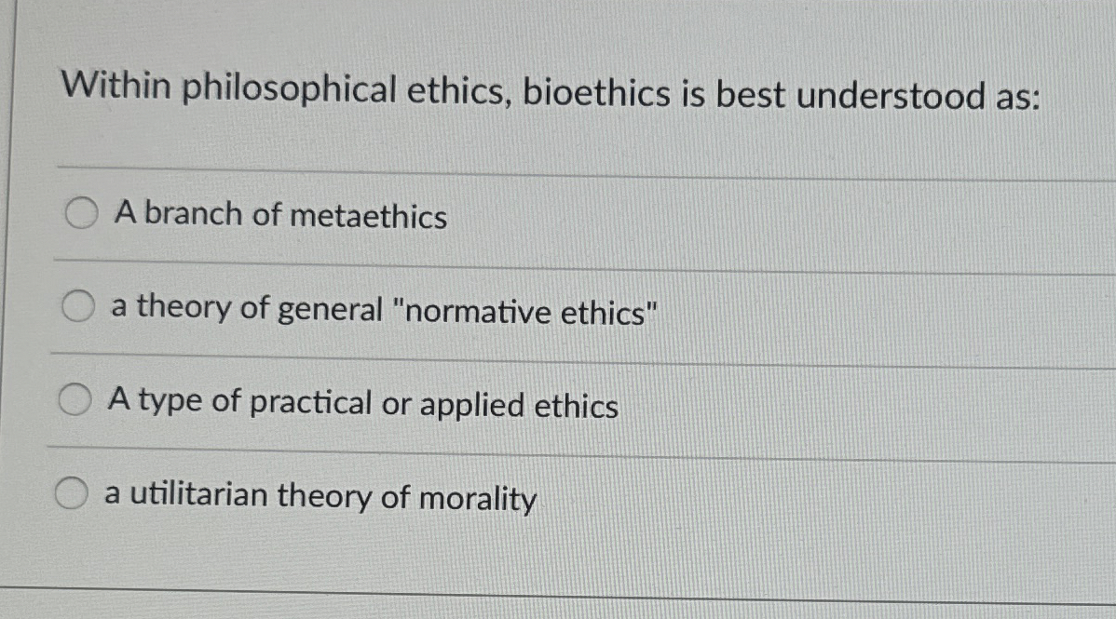Click the word 'metaethics' in the first option
The height and width of the screenshot is (619, 1116).
pos(367,216)
